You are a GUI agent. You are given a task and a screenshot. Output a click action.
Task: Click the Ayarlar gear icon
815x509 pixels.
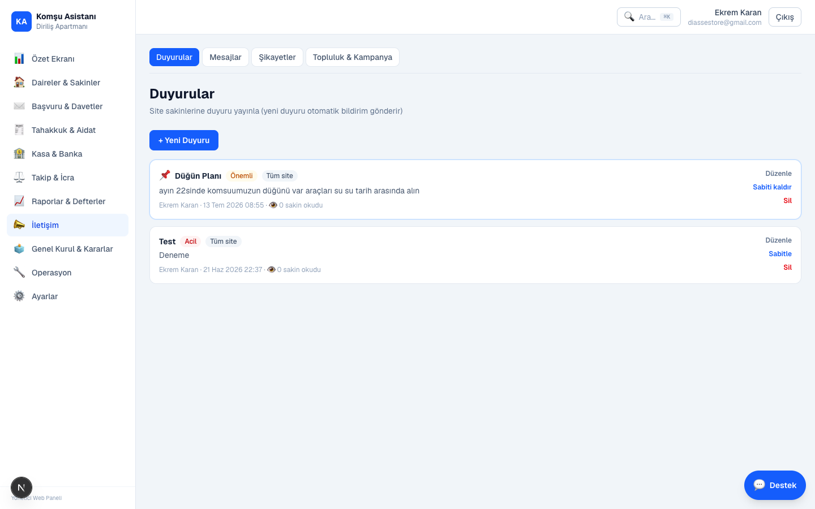click(x=19, y=296)
